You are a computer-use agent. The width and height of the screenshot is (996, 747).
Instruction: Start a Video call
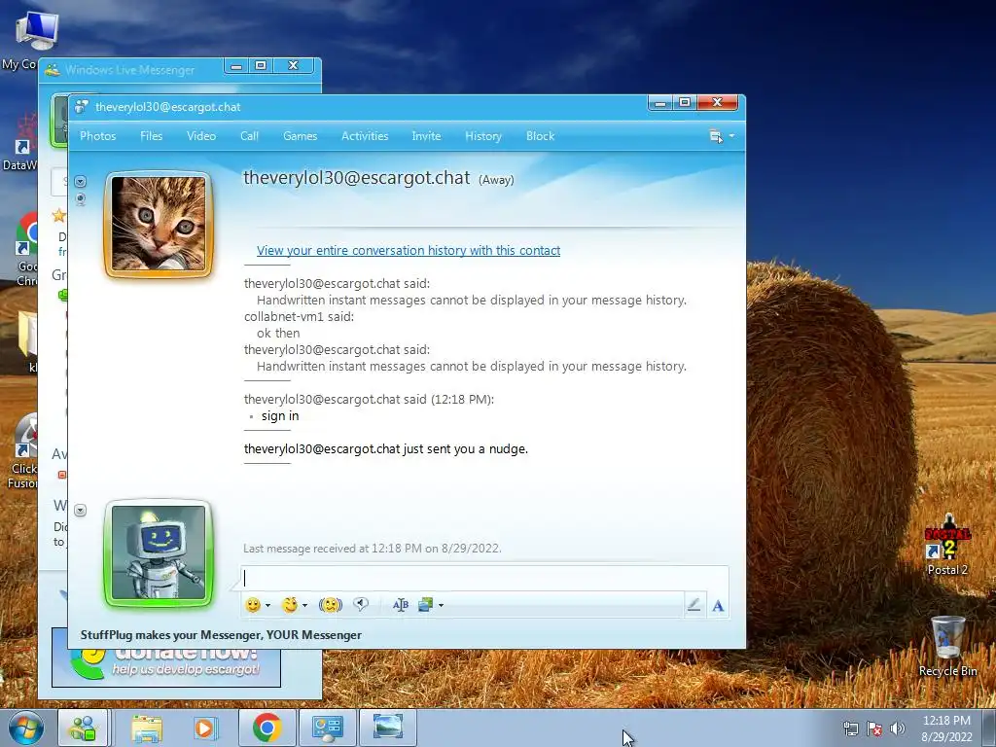(x=201, y=136)
